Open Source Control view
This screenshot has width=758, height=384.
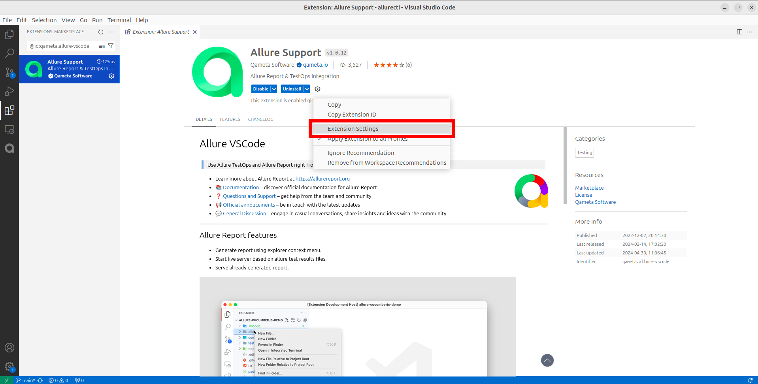click(x=9, y=72)
